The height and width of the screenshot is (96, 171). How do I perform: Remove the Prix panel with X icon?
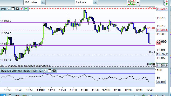pyautogui.click(x=17, y=9)
